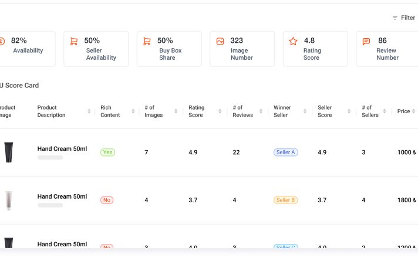The height and width of the screenshot is (258, 418).
Task: Click the Seller Availability cart icon
Action: 74,41
